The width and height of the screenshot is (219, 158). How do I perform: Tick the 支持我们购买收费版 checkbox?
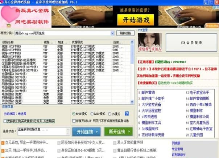5,121
